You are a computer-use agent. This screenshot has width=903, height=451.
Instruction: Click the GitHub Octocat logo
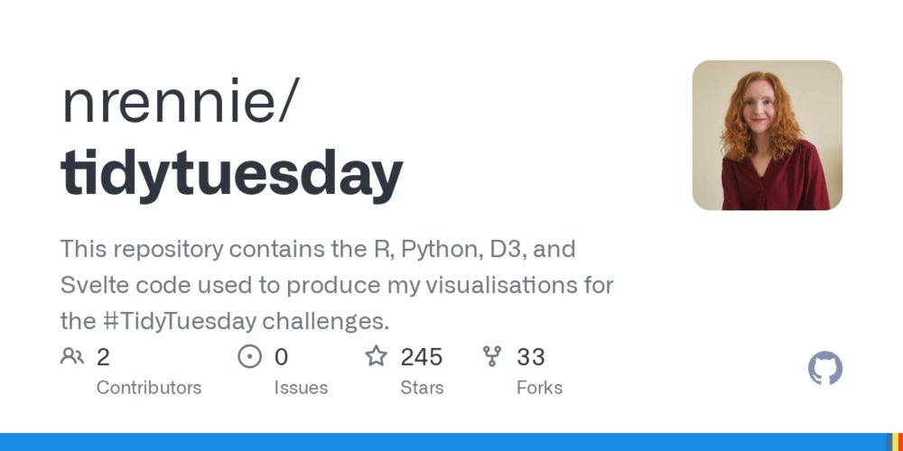point(824,369)
